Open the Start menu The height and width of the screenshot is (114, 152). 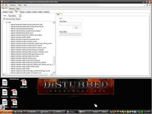[6, 112]
